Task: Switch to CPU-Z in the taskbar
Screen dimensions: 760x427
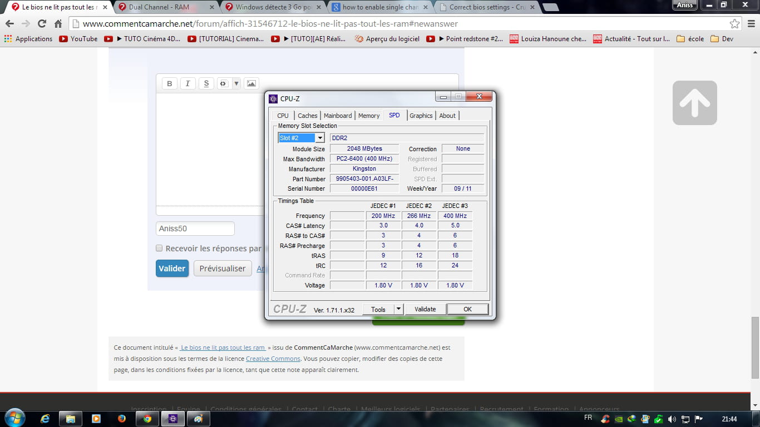Action: coord(173,419)
